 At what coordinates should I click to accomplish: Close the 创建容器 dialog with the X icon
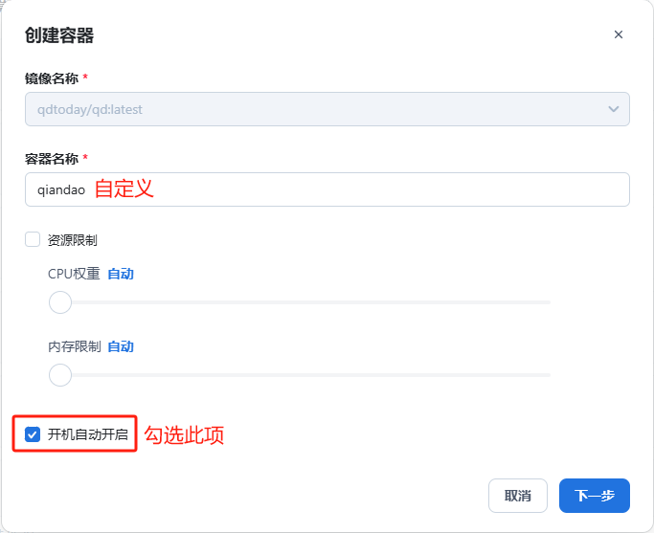[x=619, y=34]
